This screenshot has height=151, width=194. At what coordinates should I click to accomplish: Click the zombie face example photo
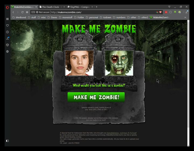119,63
